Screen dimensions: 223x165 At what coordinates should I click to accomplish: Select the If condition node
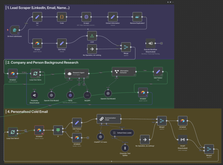click(58, 130)
